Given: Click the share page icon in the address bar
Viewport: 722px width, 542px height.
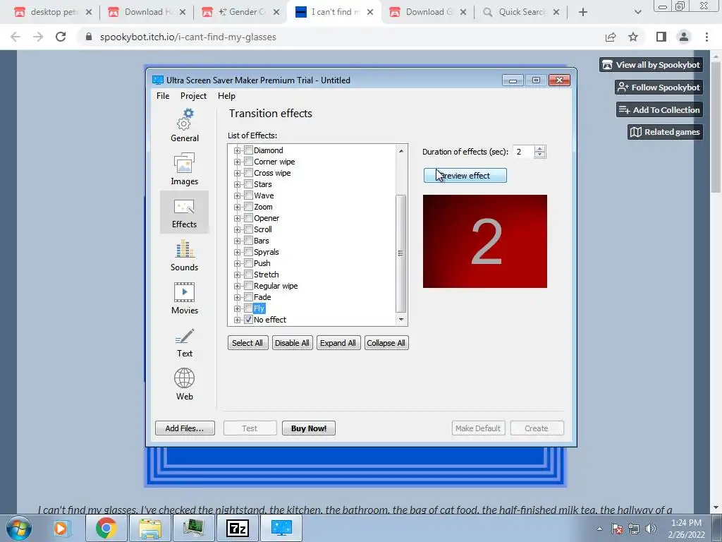Looking at the screenshot, I should point(611,37).
